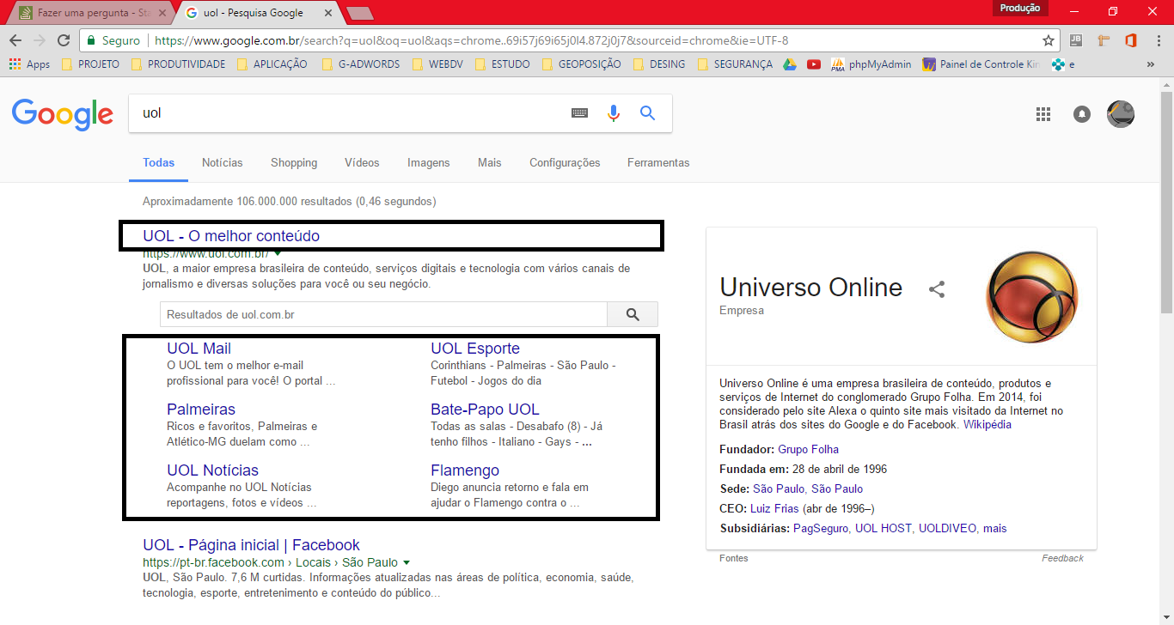Image resolution: width=1174 pixels, height=625 pixels.
Task: Click the on-screen keyboard icon in search box
Action: click(x=580, y=112)
